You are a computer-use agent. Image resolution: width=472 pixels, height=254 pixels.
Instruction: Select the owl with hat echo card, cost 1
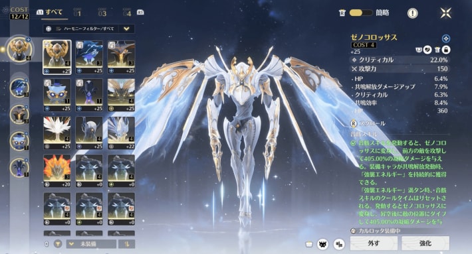57,95
